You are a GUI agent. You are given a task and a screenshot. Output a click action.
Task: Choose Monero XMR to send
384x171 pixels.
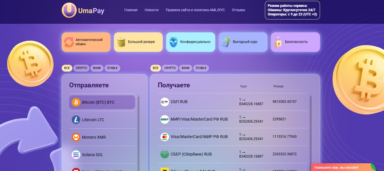[x=102, y=137]
